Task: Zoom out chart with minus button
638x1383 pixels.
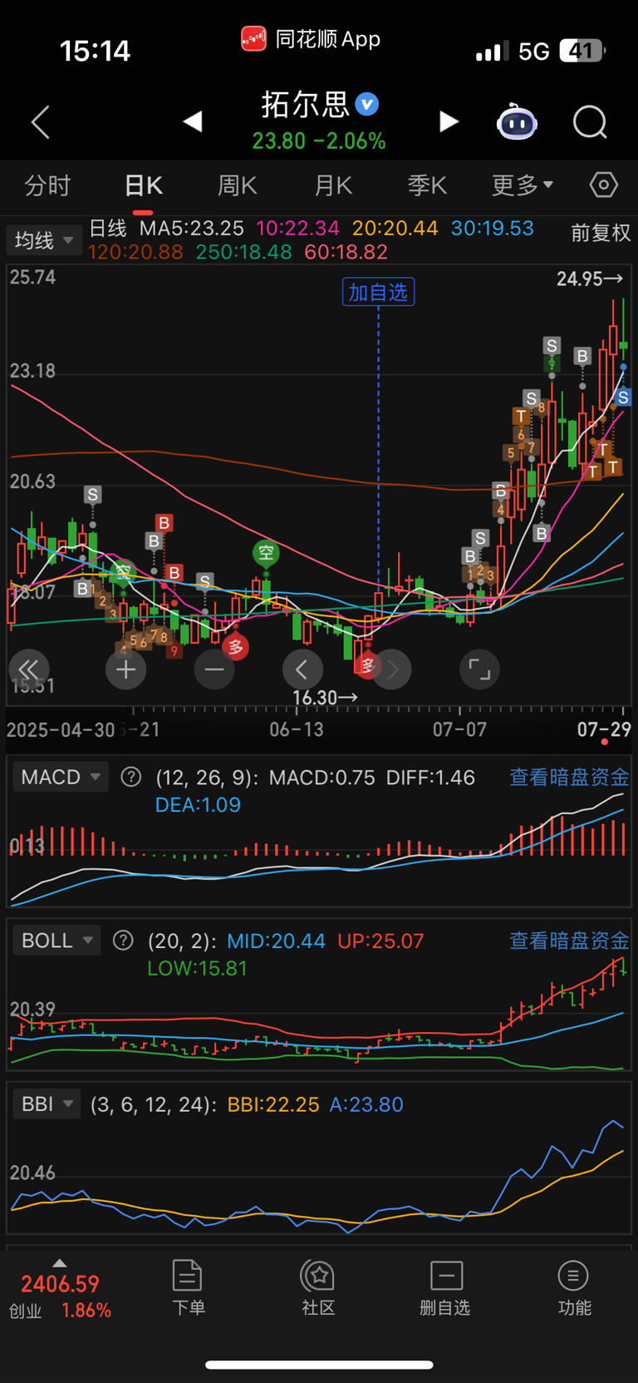Action: (x=214, y=669)
